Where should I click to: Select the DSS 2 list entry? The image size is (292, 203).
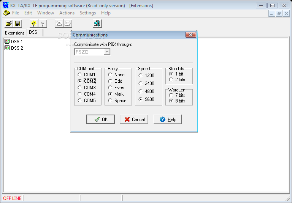click(x=17, y=48)
